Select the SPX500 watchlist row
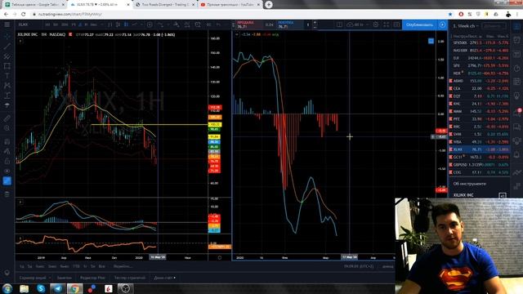 click(480, 42)
